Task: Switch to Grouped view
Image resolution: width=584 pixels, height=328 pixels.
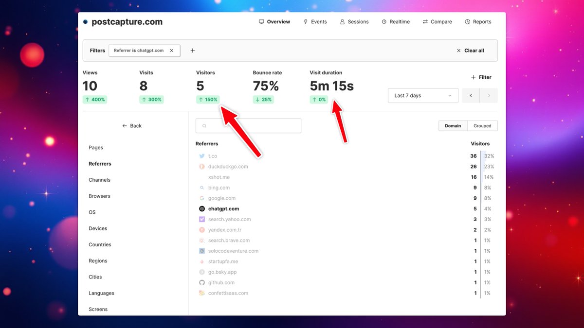Action: coord(482,126)
